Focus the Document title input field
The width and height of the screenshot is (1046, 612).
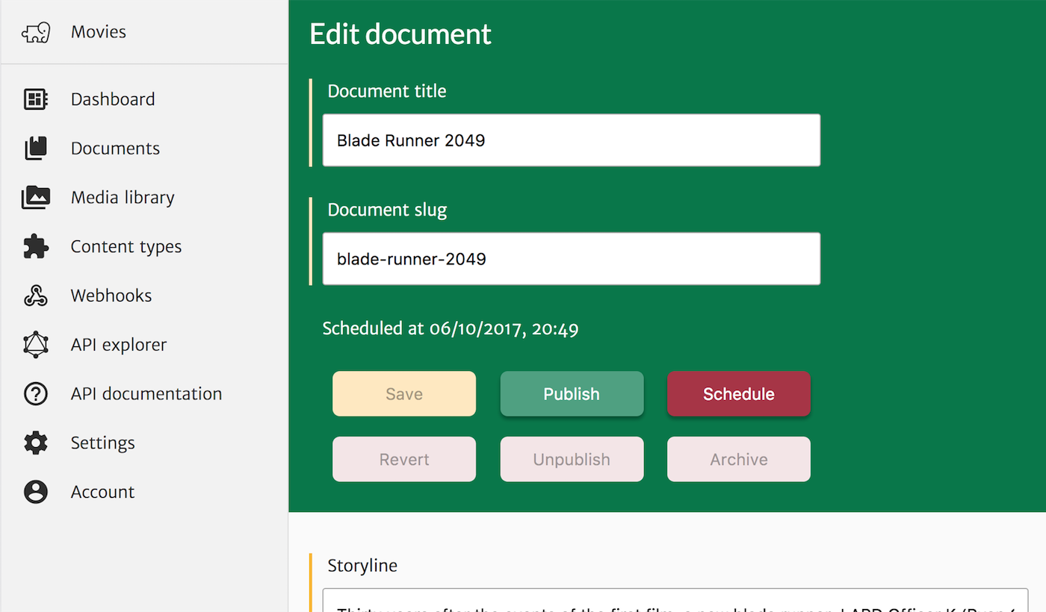point(572,140)
